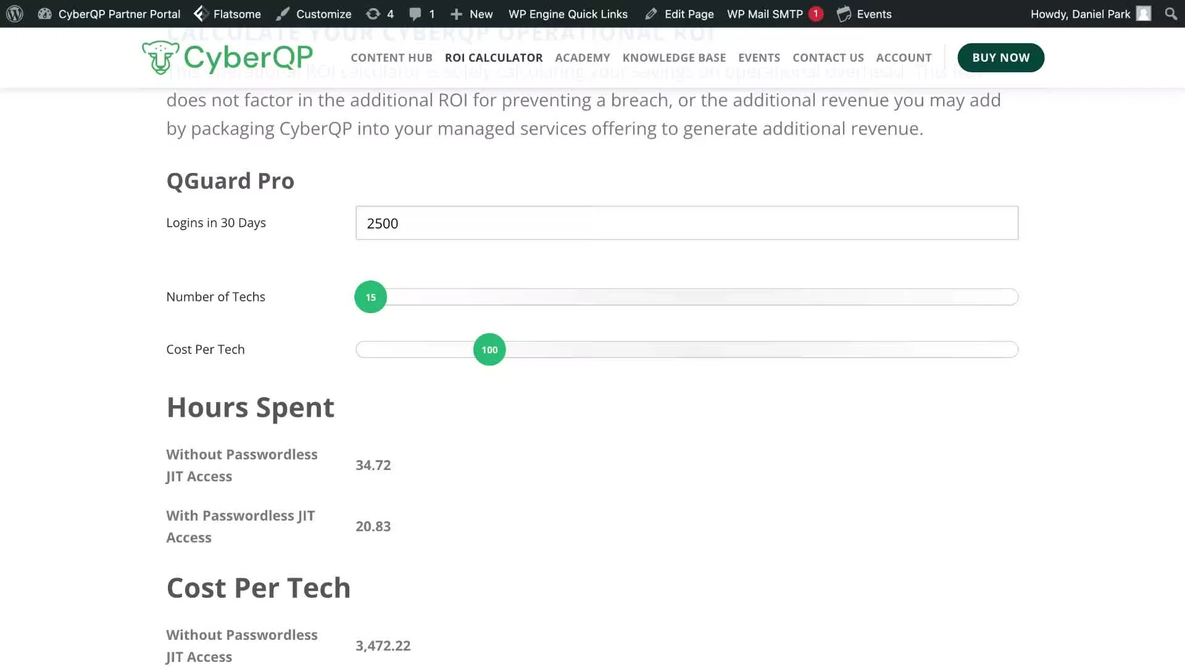Open the admin bar search magnifier
This screenshot has height=667, width=1185.
[x=1171, y=14]
